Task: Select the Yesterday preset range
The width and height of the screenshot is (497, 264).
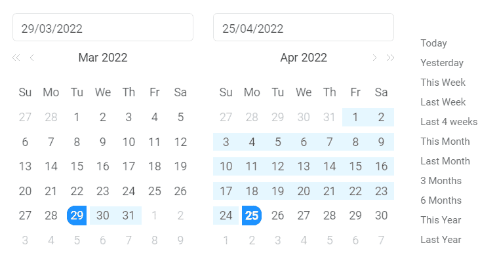Action: [442, 63]
